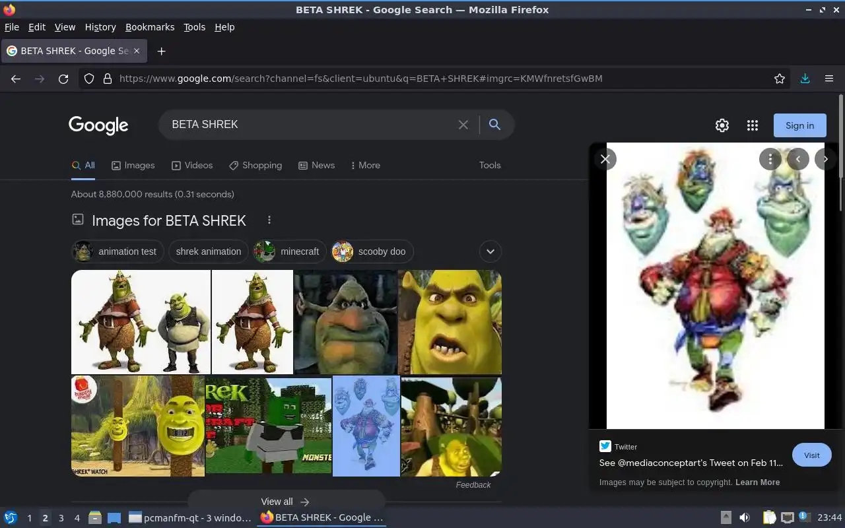Go back using the browser back arrow

point(16,79)
